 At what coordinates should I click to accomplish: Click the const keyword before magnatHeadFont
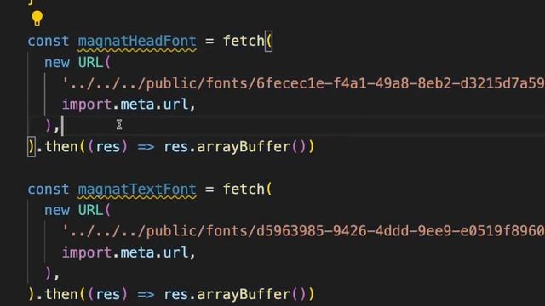pyautogui.click(x=49, y=41)
